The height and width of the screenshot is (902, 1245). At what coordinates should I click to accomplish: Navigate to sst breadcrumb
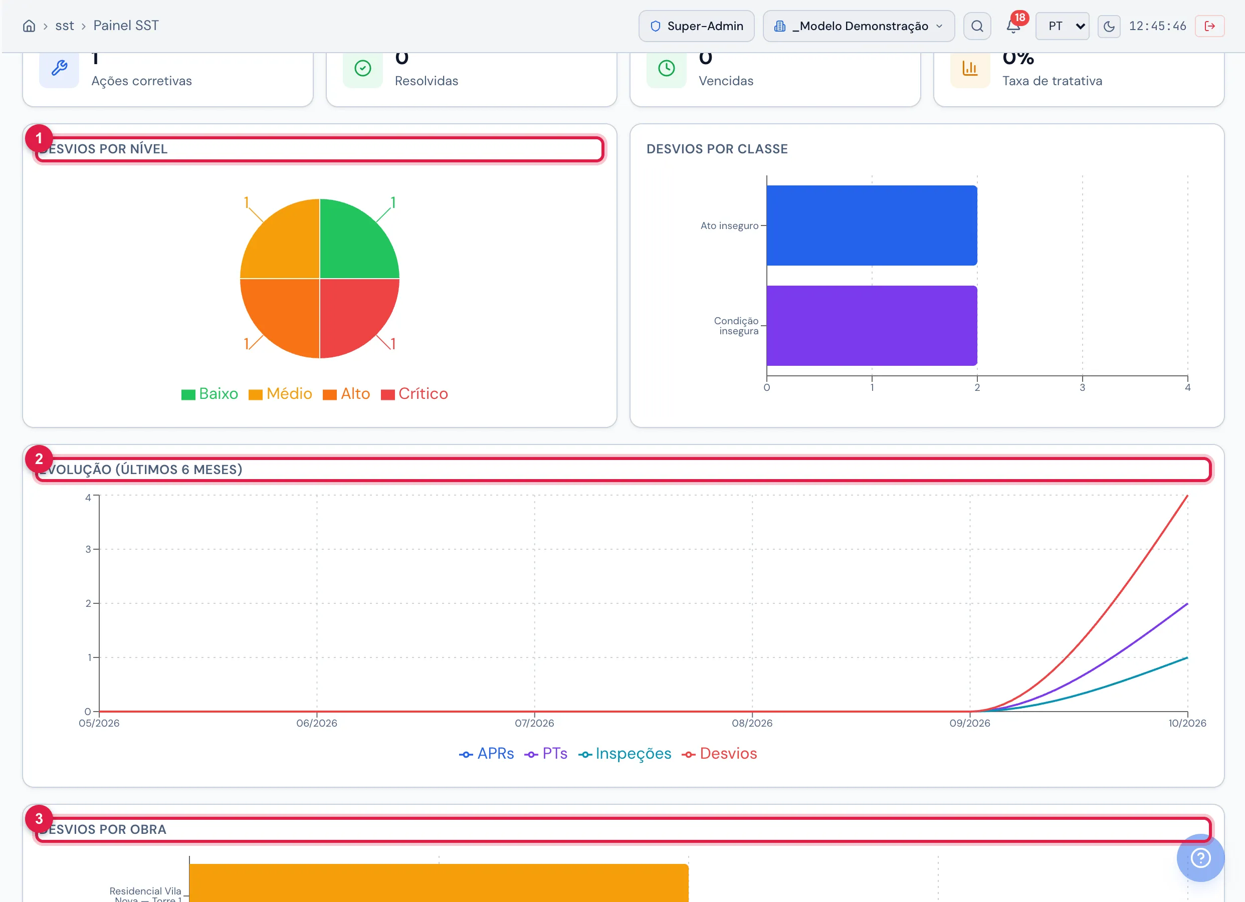64,26
